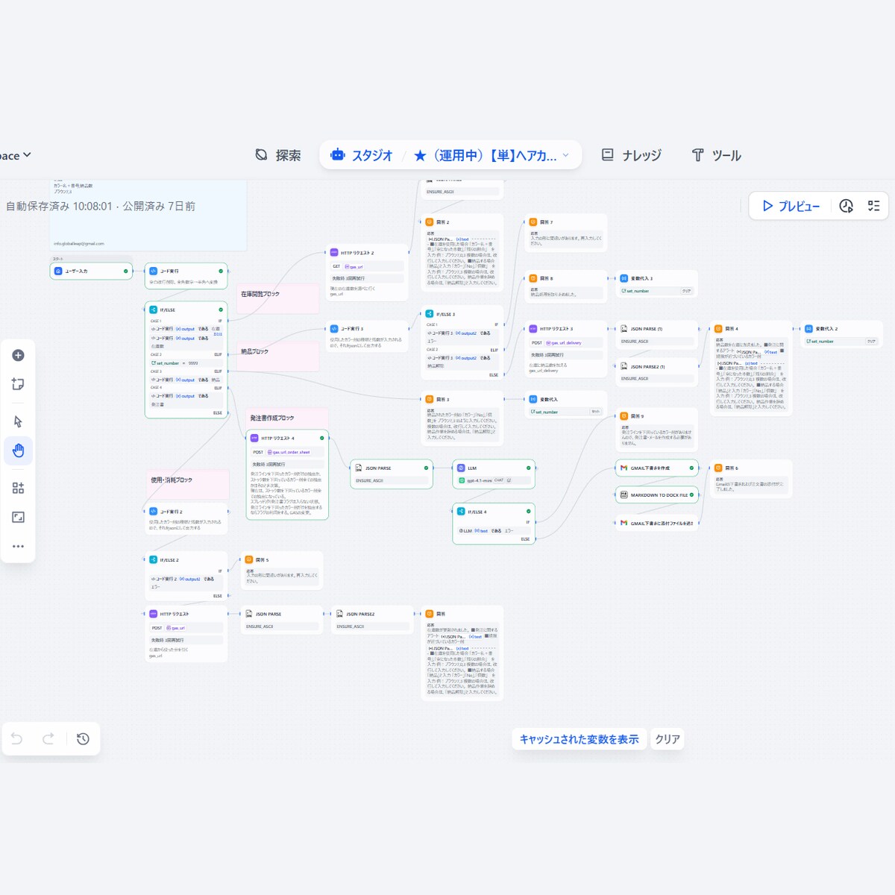Toggle the hand pan mode
The image size is (895, 895).
(x=18, y=450)
